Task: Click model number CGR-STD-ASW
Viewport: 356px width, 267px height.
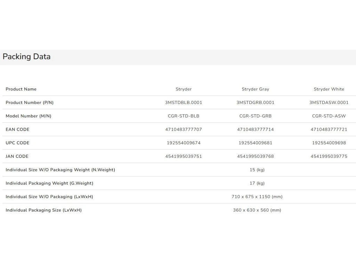Action: pyautogui.click(x=329, y=116)
